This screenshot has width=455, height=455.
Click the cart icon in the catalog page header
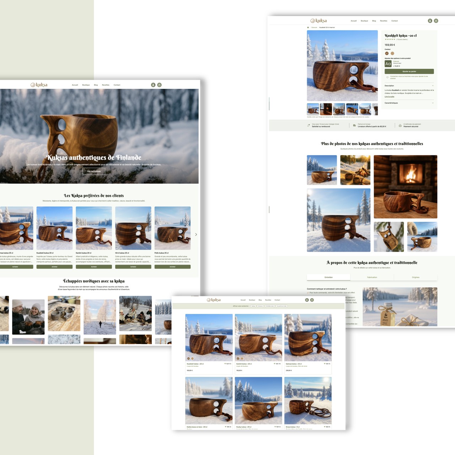312,300
